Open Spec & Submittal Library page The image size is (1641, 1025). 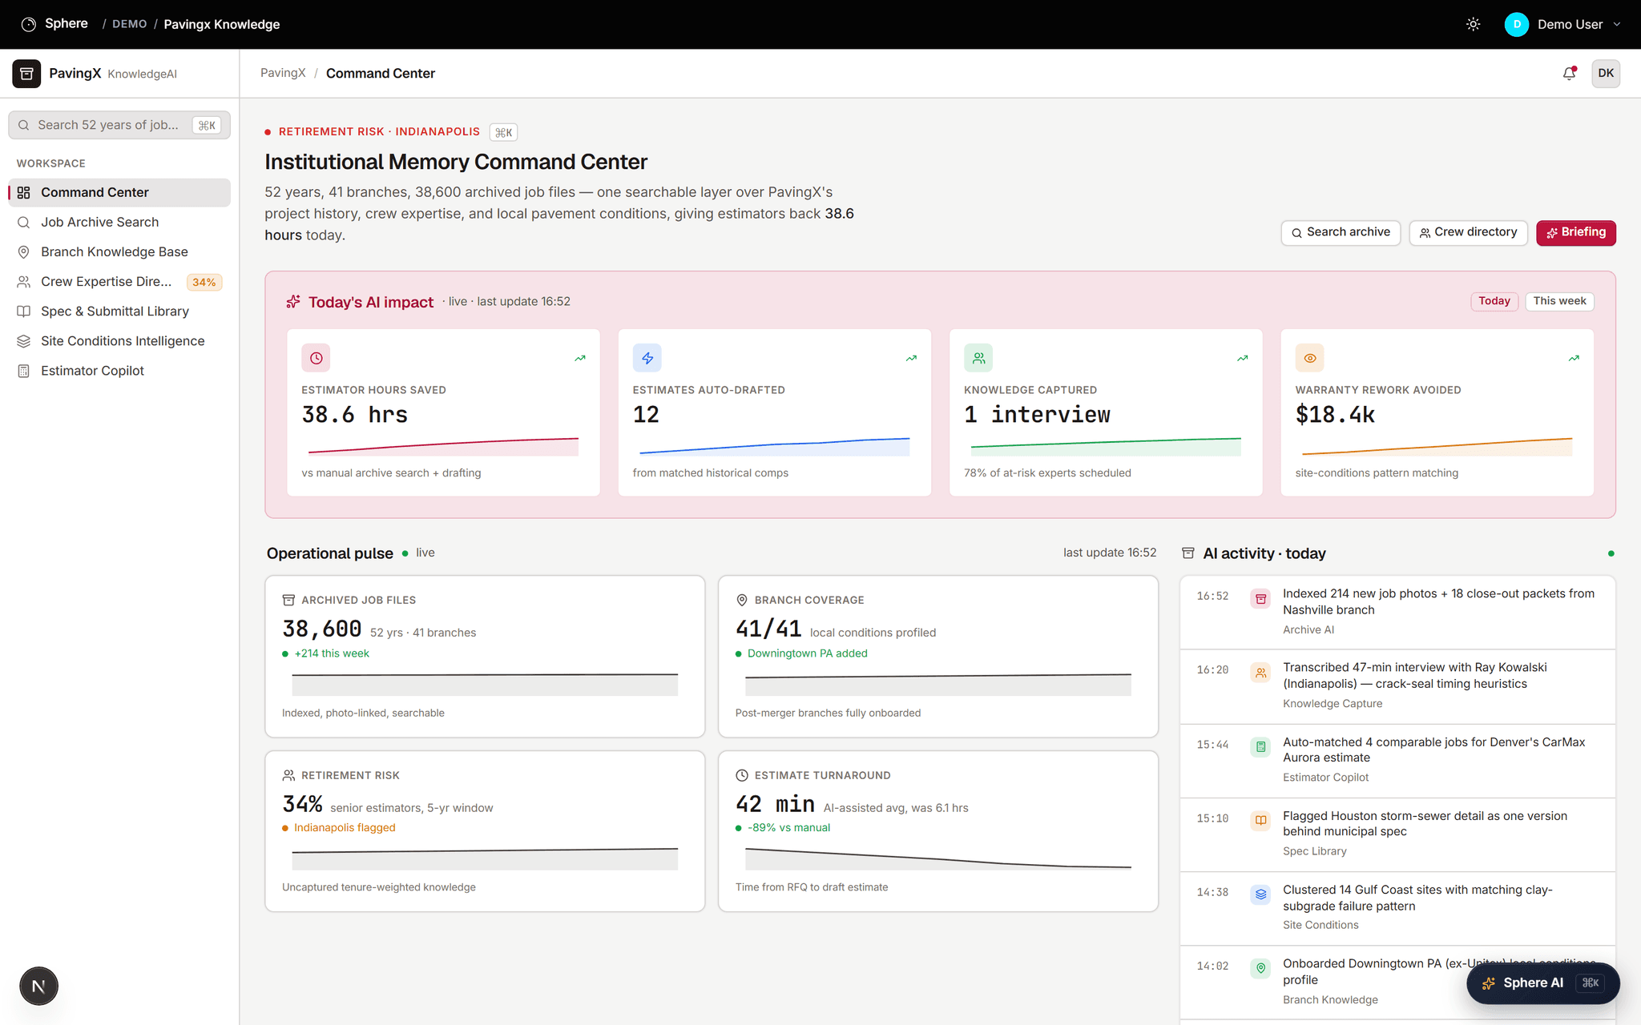(119, 311)
